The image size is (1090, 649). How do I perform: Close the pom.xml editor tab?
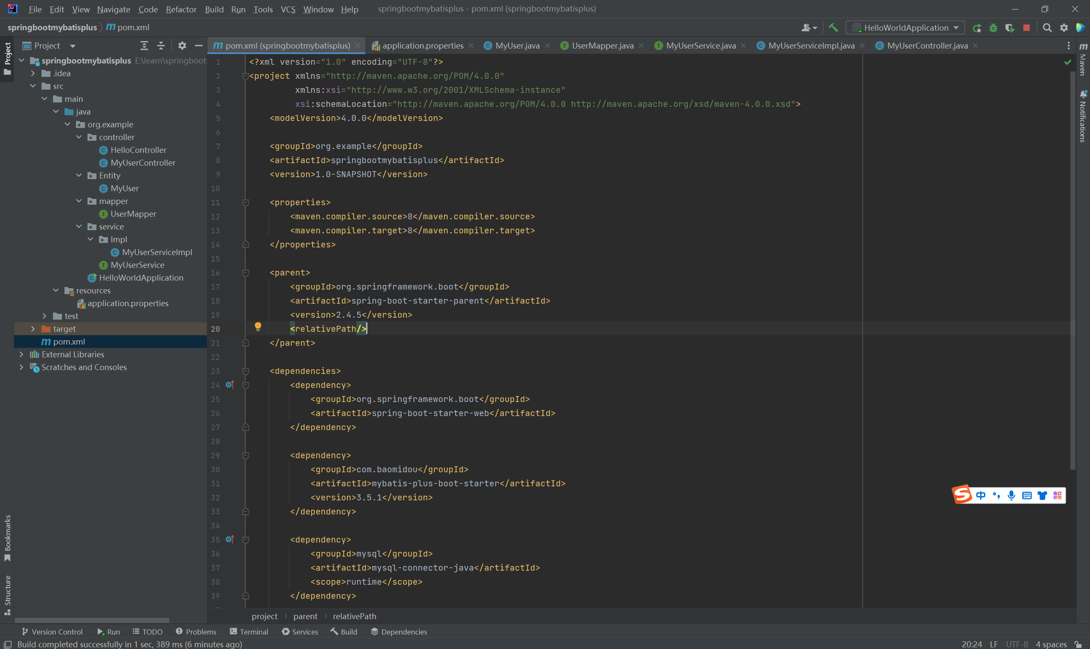(x=358, y=46)
